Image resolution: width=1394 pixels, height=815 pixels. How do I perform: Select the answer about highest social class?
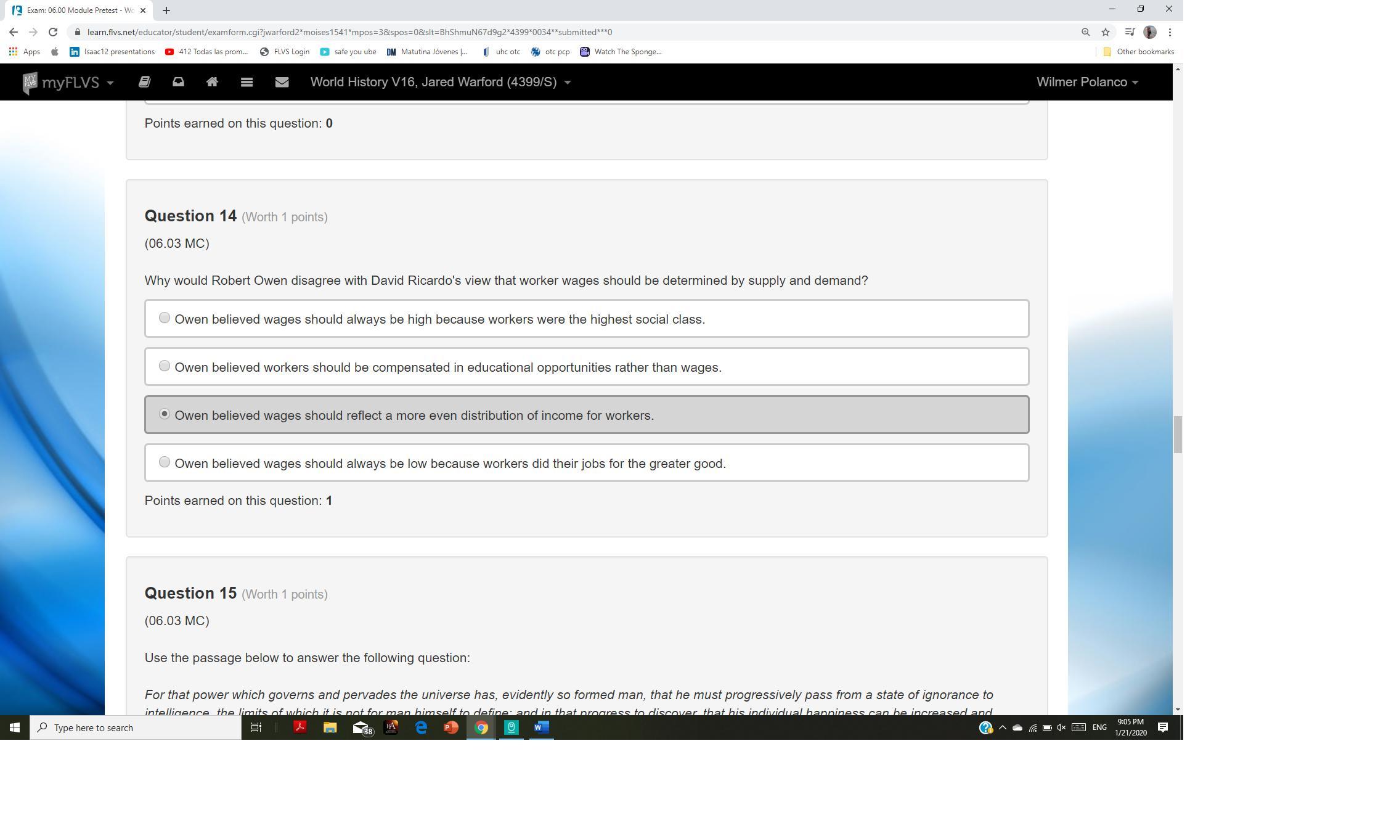[165, 318]
